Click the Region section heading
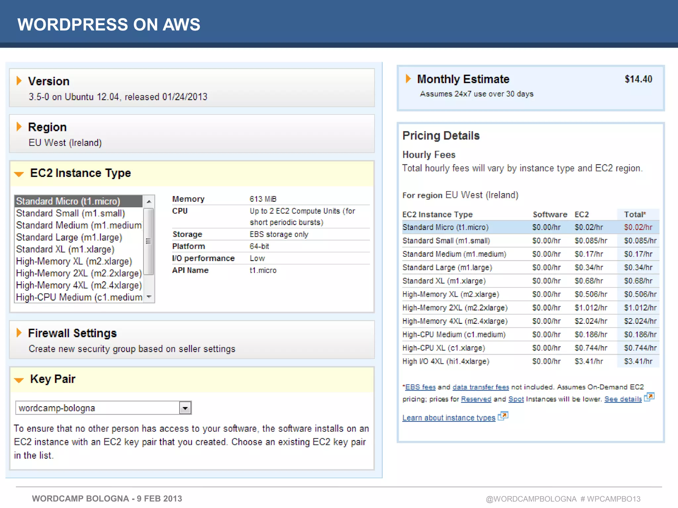Viewport: 678px width, 508px height. [47, 127]
